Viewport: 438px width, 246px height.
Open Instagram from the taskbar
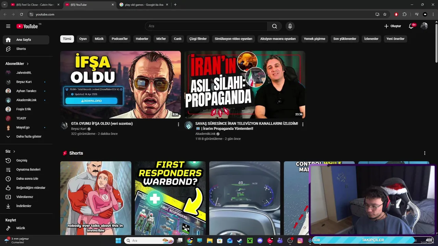300,241
